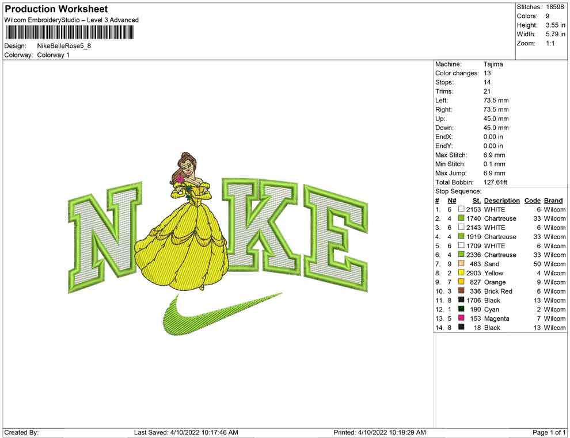Click the Stitches count 18598
The height and width of the screenshot is (438, 570).
coord(554,7)
